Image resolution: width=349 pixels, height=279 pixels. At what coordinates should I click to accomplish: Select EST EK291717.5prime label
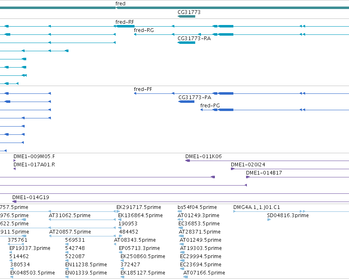coord(139,207)
